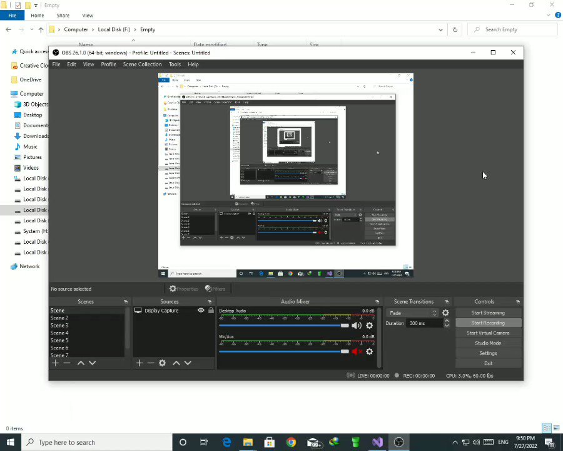Select Scene 3 in Scenes list

87,325
